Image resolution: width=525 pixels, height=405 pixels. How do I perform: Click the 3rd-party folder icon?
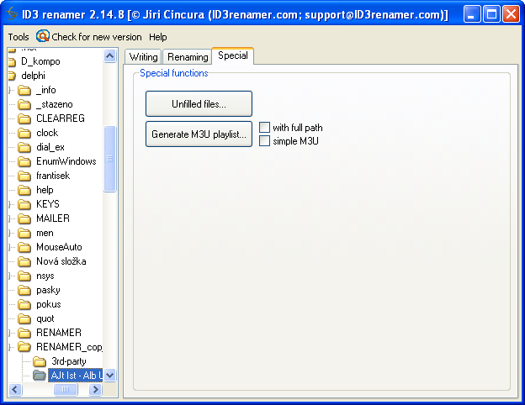click(x=40, y=361)
